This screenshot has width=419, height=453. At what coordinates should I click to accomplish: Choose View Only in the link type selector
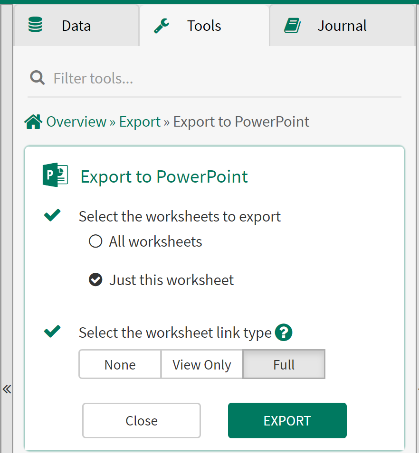point(201,364)
